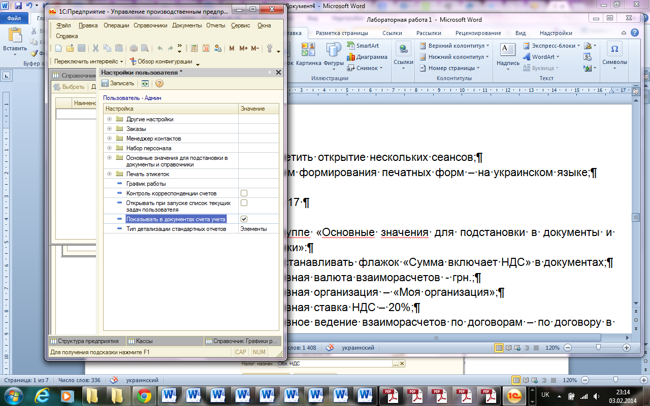This screenshot has width=650, height=406.
Task: Insert Диаграмма chart in Word ribbon
Action: (x=367, y=57)
